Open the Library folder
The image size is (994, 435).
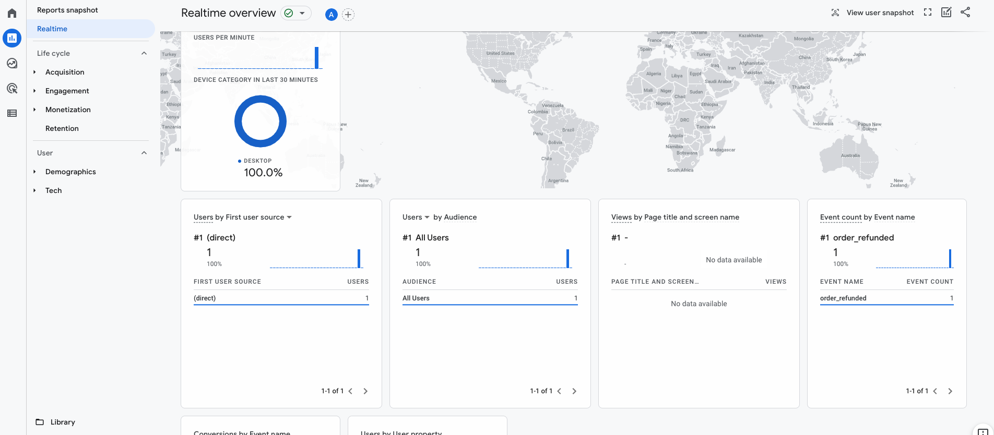click(55, 422)
